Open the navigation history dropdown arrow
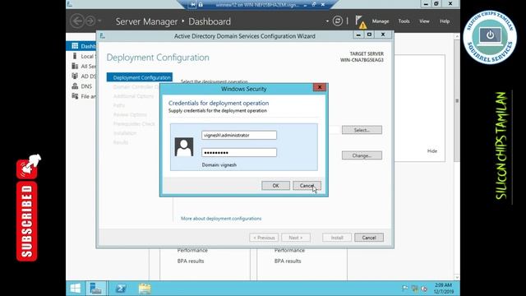Image resolution: width=526 pixels, height=296 pixels. click(99, 21)
